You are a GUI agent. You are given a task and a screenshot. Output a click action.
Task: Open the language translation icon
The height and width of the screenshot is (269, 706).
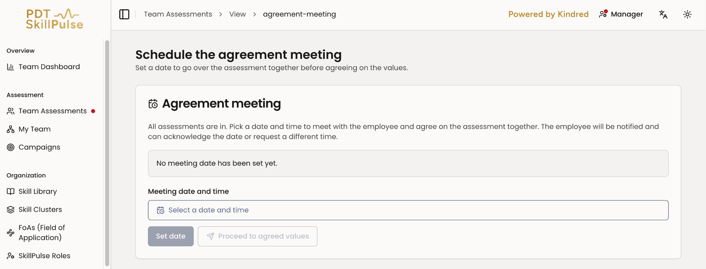(x=663, y=14)
